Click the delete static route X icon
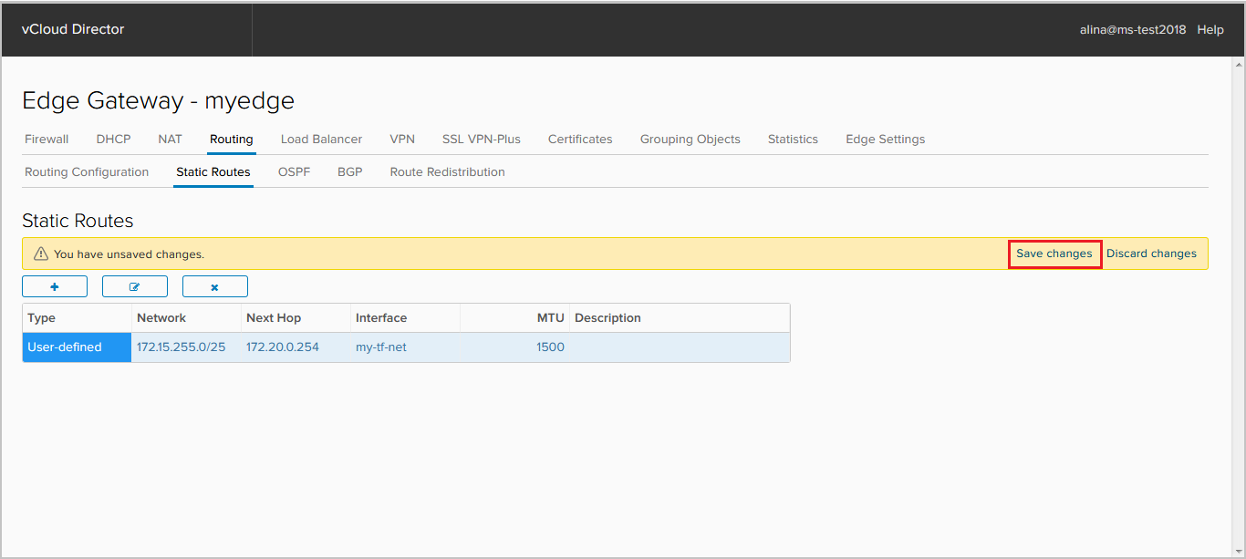This screenshot has height=559, width=1246. coord(215,286)
